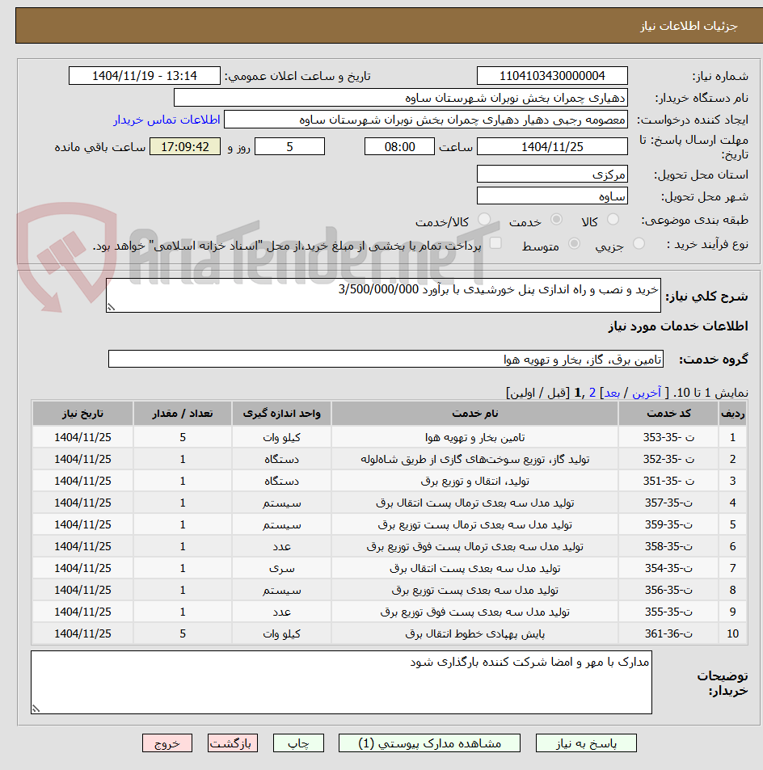Click the اطلاعات خدمات مورد نیاز heading

pos(678,326)
